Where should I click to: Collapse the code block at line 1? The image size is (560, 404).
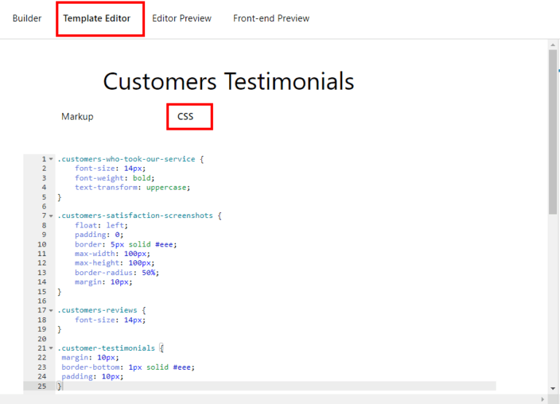pyautogui.click(x=51, y=159)
